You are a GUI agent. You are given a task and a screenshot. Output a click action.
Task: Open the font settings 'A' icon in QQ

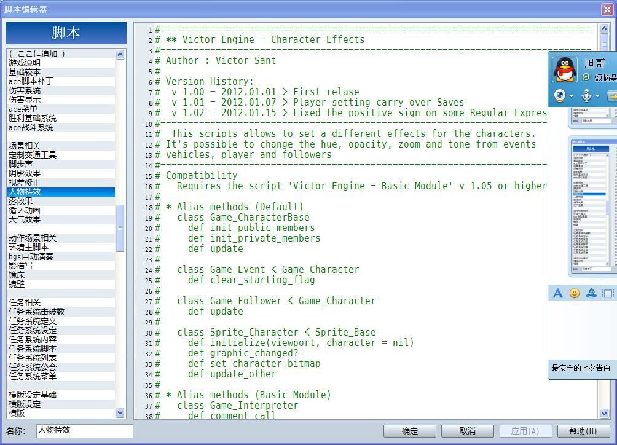click(557, 293)
